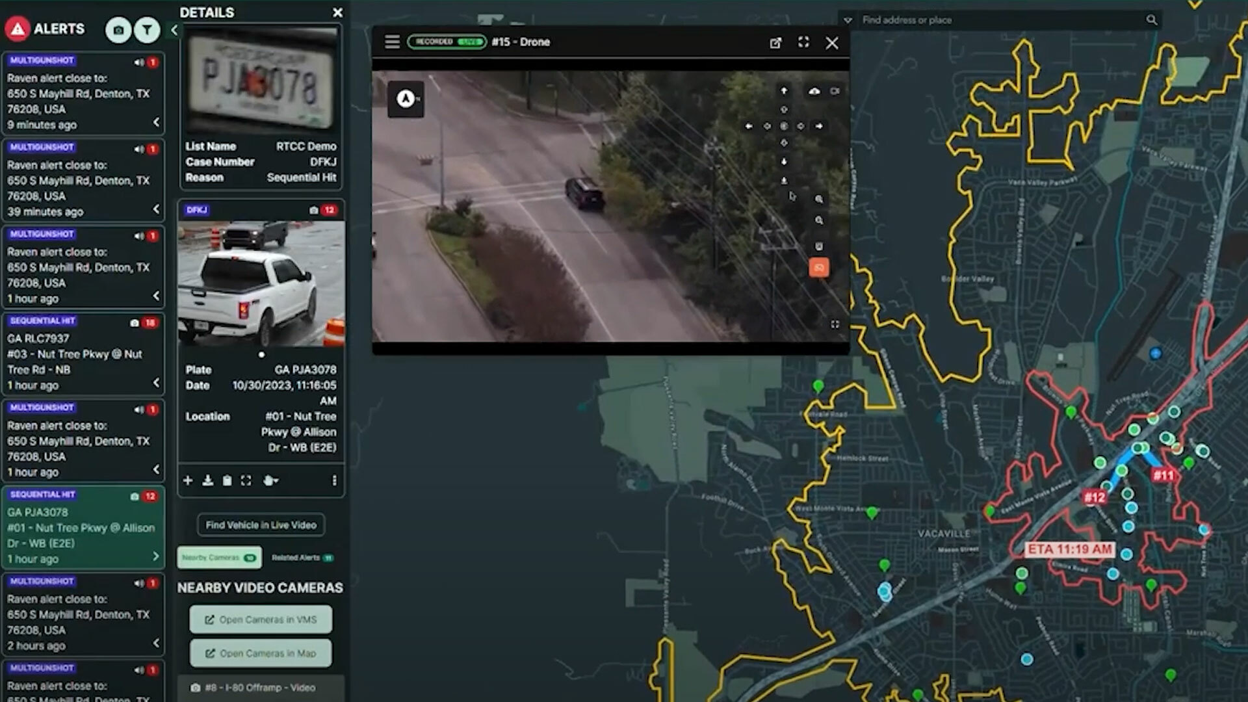Mute the first Multigunshot alert sound
This screenshot has height=702, width=1248.
[x=138, y=62]
